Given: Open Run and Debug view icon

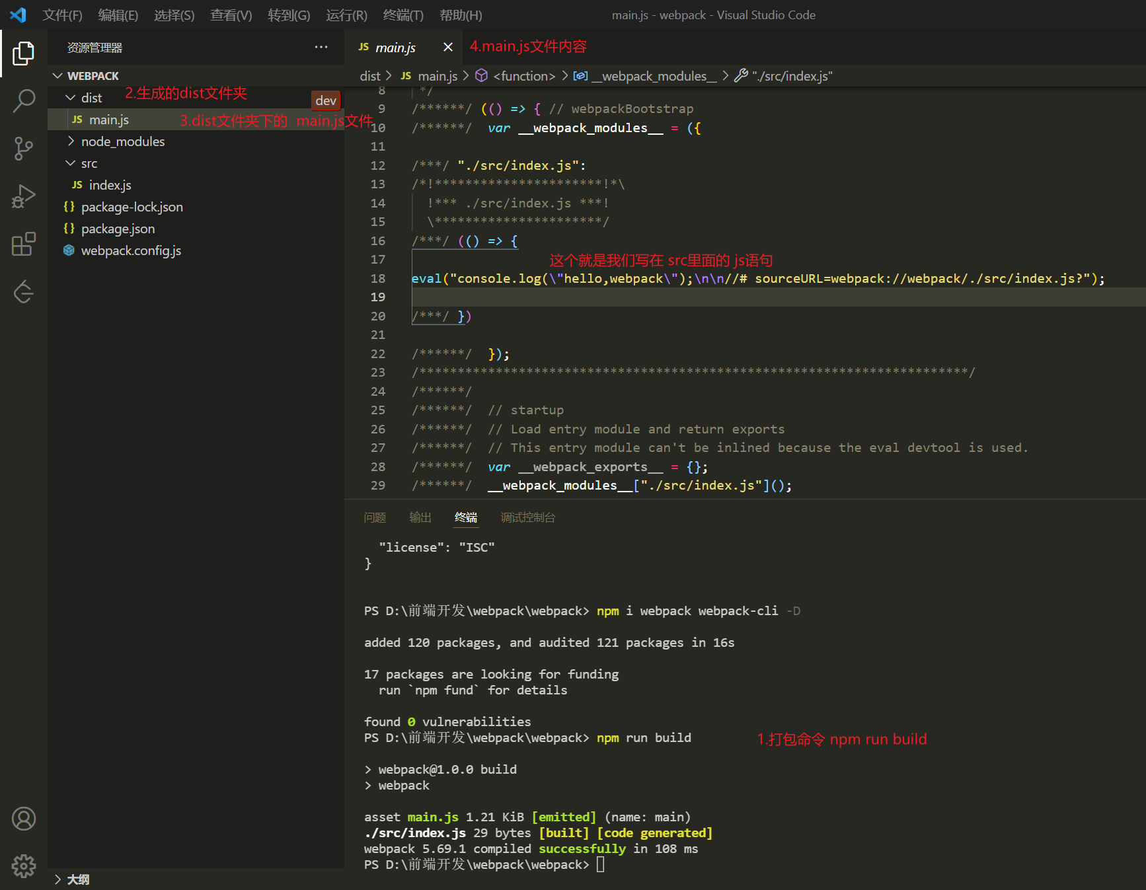Looking at the screenshot, I should click(24, 196).
